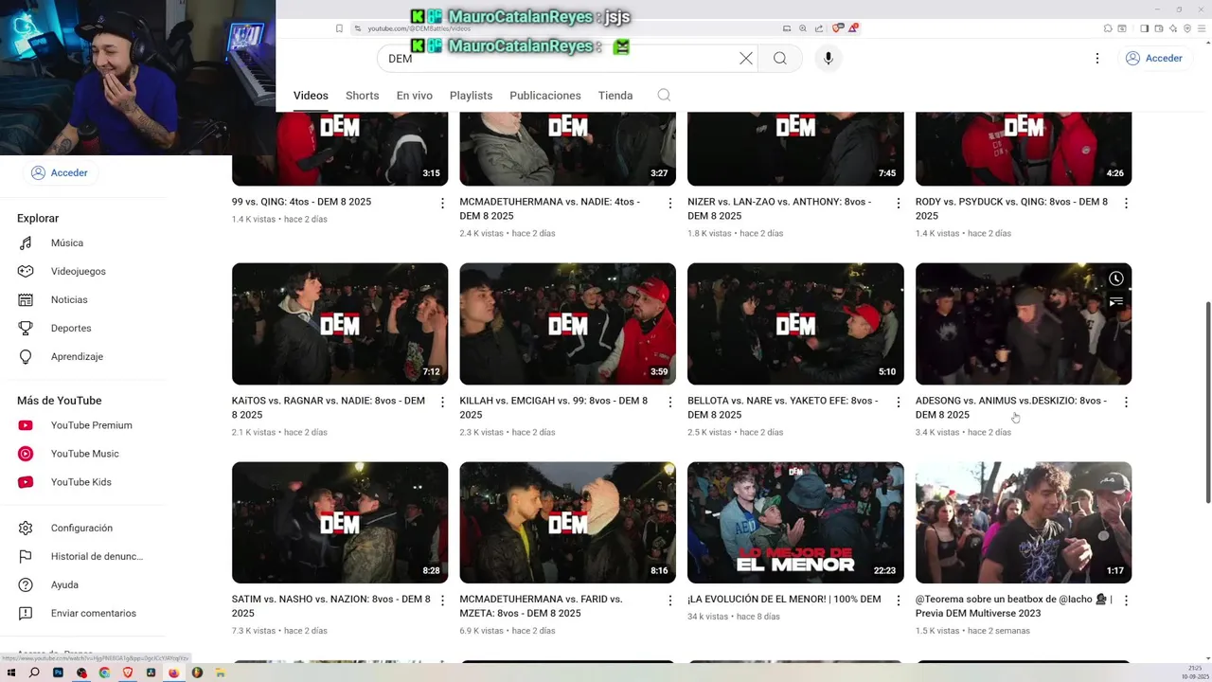Viewport: 1212px width, 682px height.
Task: Open KILLAH vs. EMCIGAH video thumbnail
Action: click(568, 324)
